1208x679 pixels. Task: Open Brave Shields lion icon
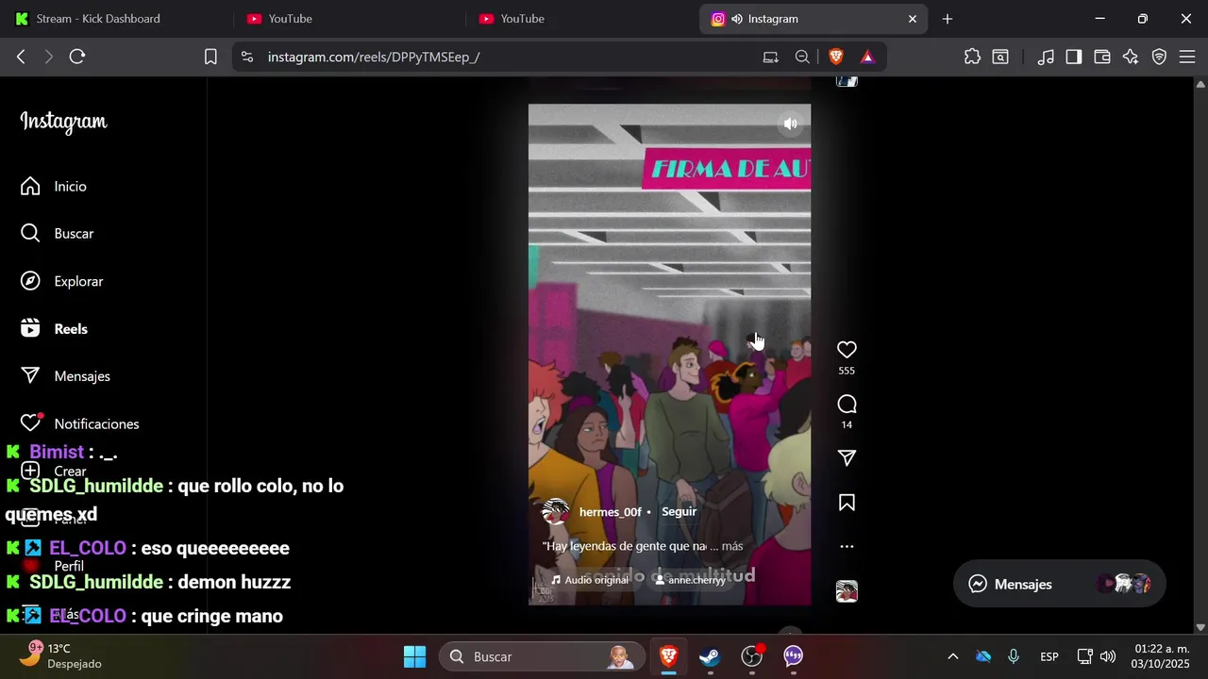click(x=836, y=57)
